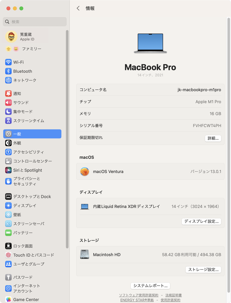Viewport: 231px width, 303px height.
Task: Click the main pane vertical scrollbar
Action: (228, 156)
